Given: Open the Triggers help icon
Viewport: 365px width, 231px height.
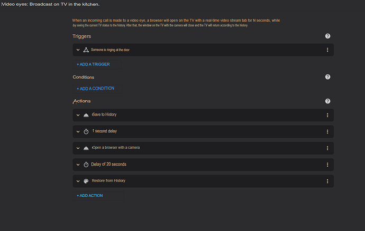Looking at the screenshot, I should point(327,36).
